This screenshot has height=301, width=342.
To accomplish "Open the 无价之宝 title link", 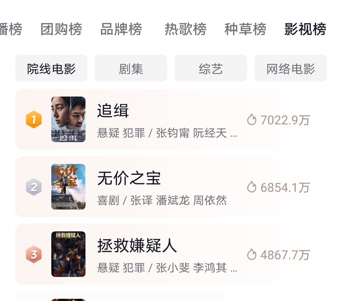I will point(129,178).
